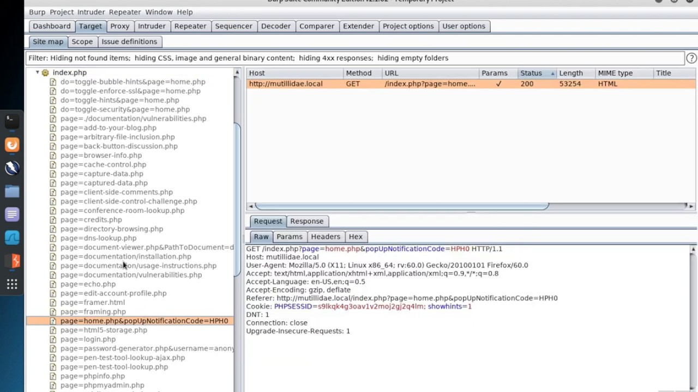The width and height of the screenshot is (698, 392).
Task: Open the blue wave dock application icon
Action: [x=11, y=238]
